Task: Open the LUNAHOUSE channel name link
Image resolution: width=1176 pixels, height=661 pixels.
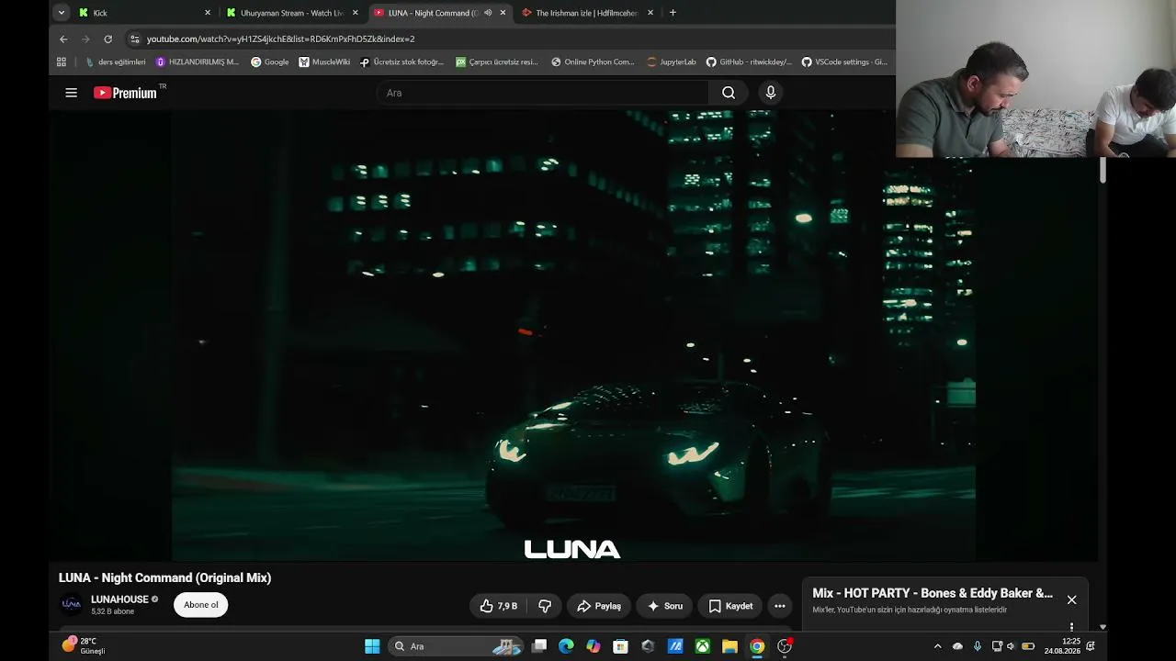Action: click(x=119, y=599)
